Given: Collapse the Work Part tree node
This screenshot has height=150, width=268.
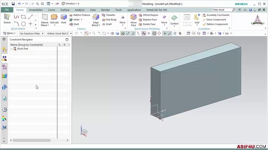Looking at the screenshot, I should 11,49.
